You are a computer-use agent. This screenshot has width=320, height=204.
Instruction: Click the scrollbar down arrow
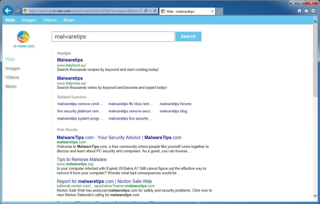pos(315,196)
